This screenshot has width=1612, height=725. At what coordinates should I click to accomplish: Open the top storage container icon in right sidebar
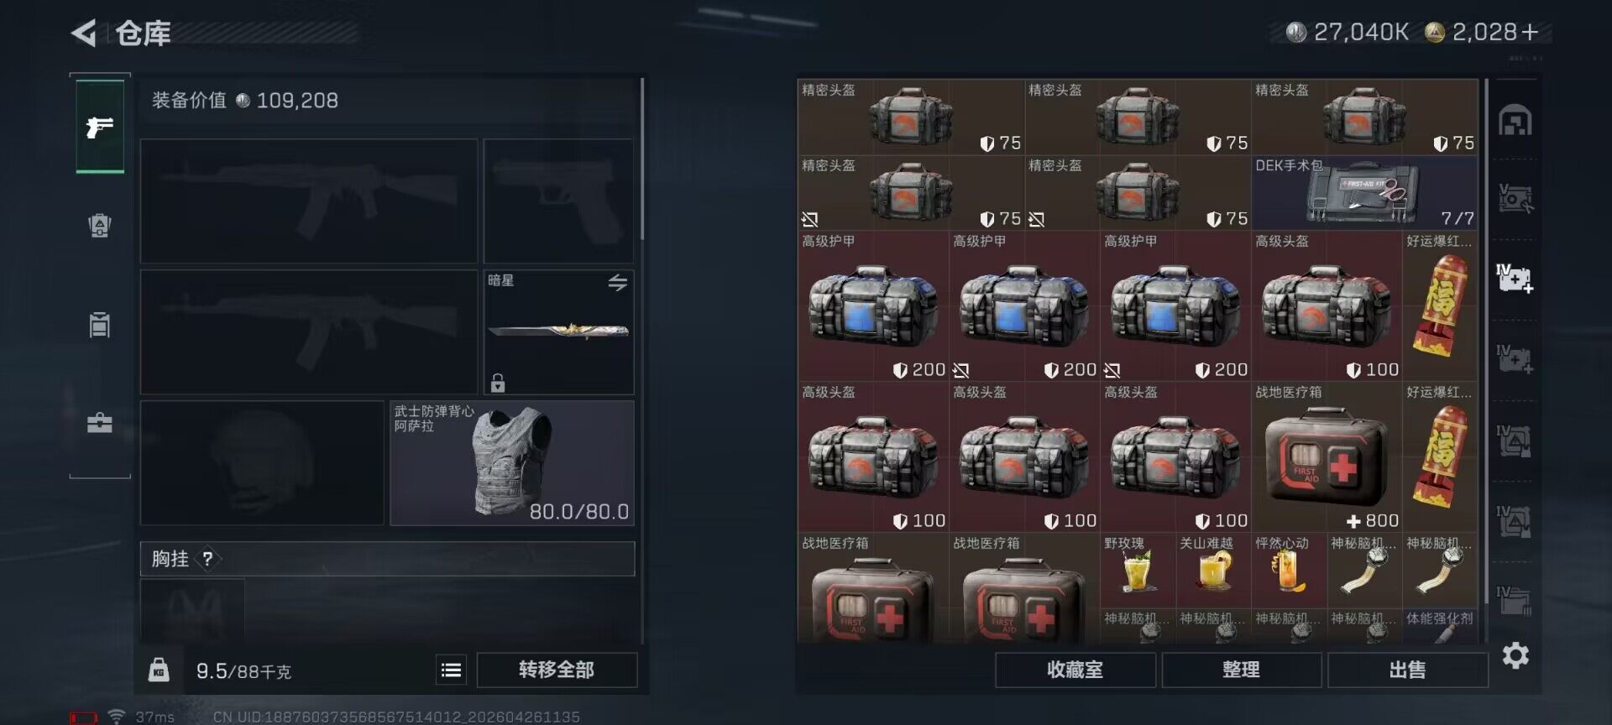click(x=1515, y=121)
